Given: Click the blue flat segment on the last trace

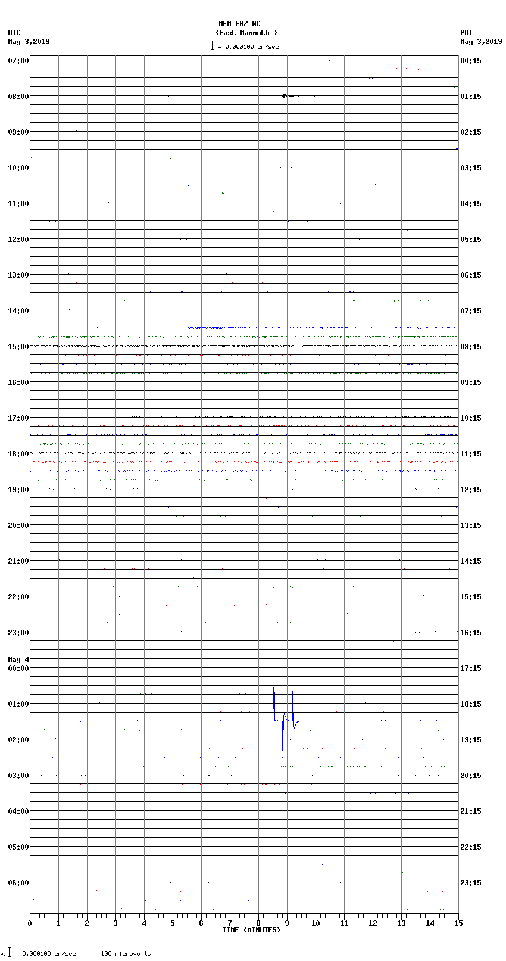Looking at the screenshot, I should pyautogui.click(x=387, y=900).
